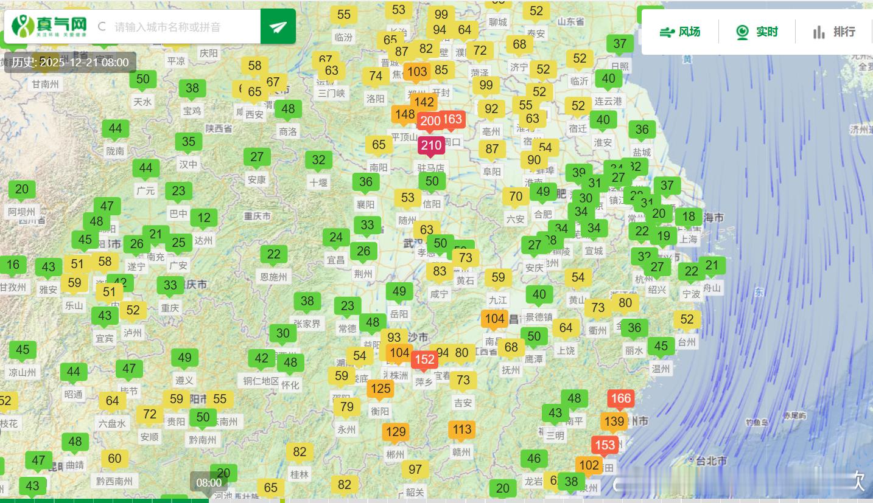The height and width of the screenshot is (503, 873).
Task: Select the 36 AQI marker above 盐城
Action: coord(642,130)
